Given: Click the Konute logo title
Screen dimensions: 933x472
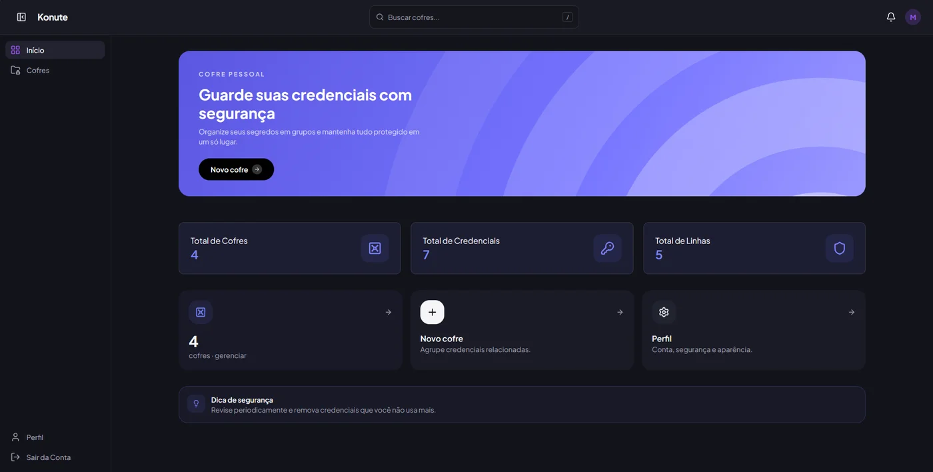Looking at the screenshot, I should 53,17.
